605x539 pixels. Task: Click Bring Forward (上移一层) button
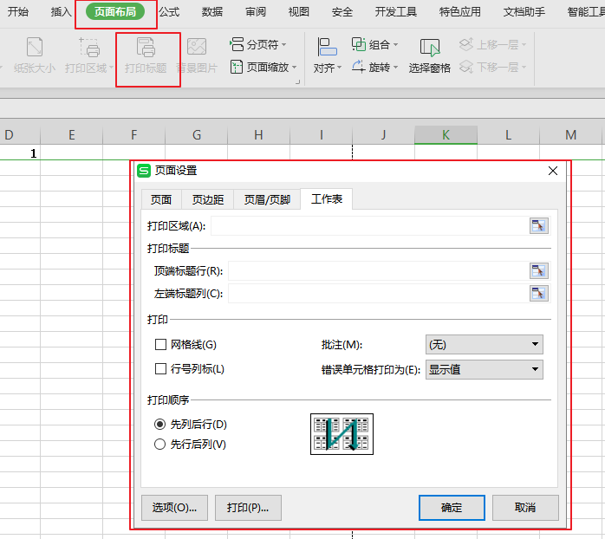pyautogui.click(x=492, y=45)
